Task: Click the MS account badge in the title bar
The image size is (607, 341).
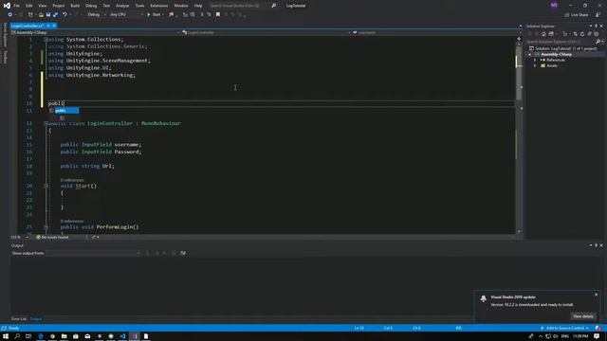Action: click(x=554, y=6)
